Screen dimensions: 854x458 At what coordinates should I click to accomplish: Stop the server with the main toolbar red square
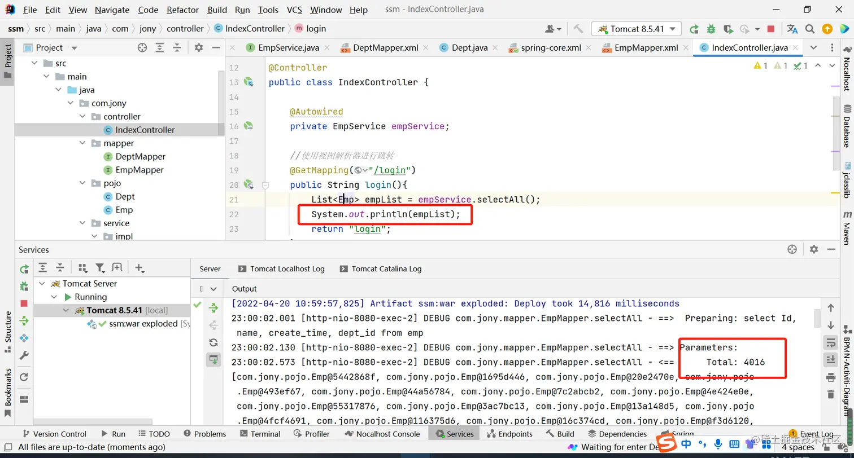pos(771,29)
